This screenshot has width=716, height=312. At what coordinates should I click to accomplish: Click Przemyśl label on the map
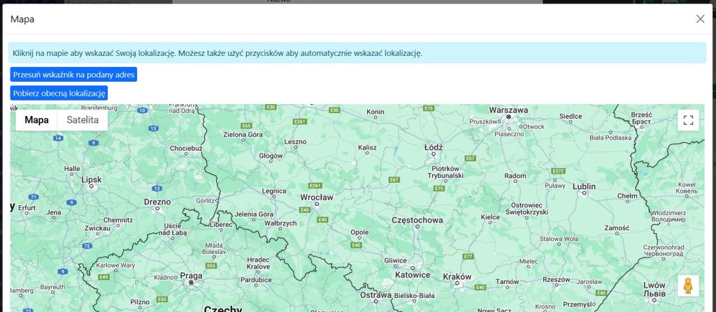(x=579, y=304)
